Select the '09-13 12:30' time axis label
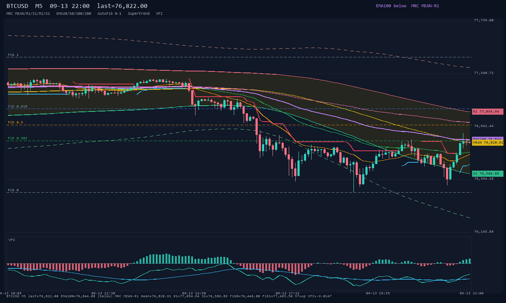506x303 pixels. tap(103, 293)
